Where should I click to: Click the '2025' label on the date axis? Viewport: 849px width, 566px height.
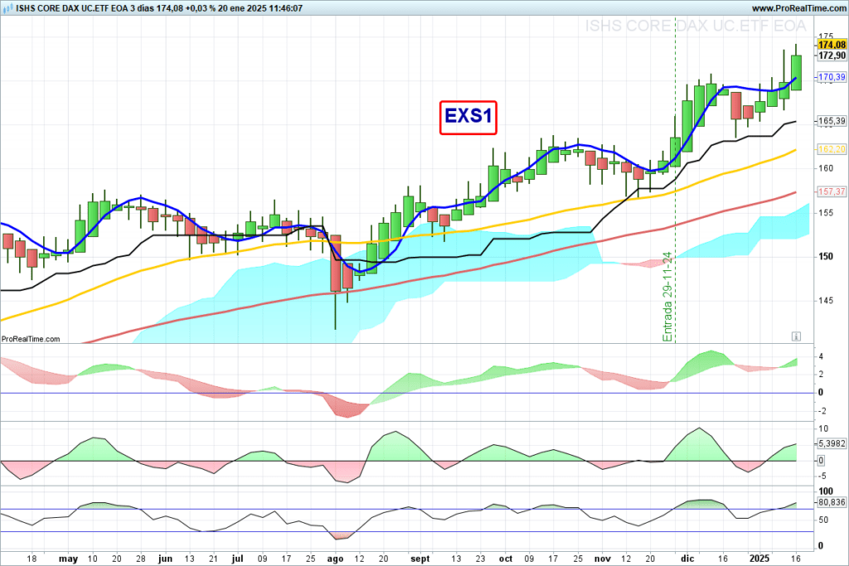point(759,559)
